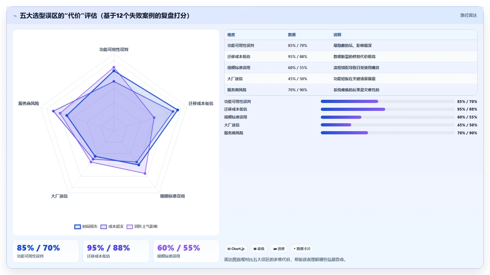Click the 迁移成本低估 progress bar

[x=387, y=109]
